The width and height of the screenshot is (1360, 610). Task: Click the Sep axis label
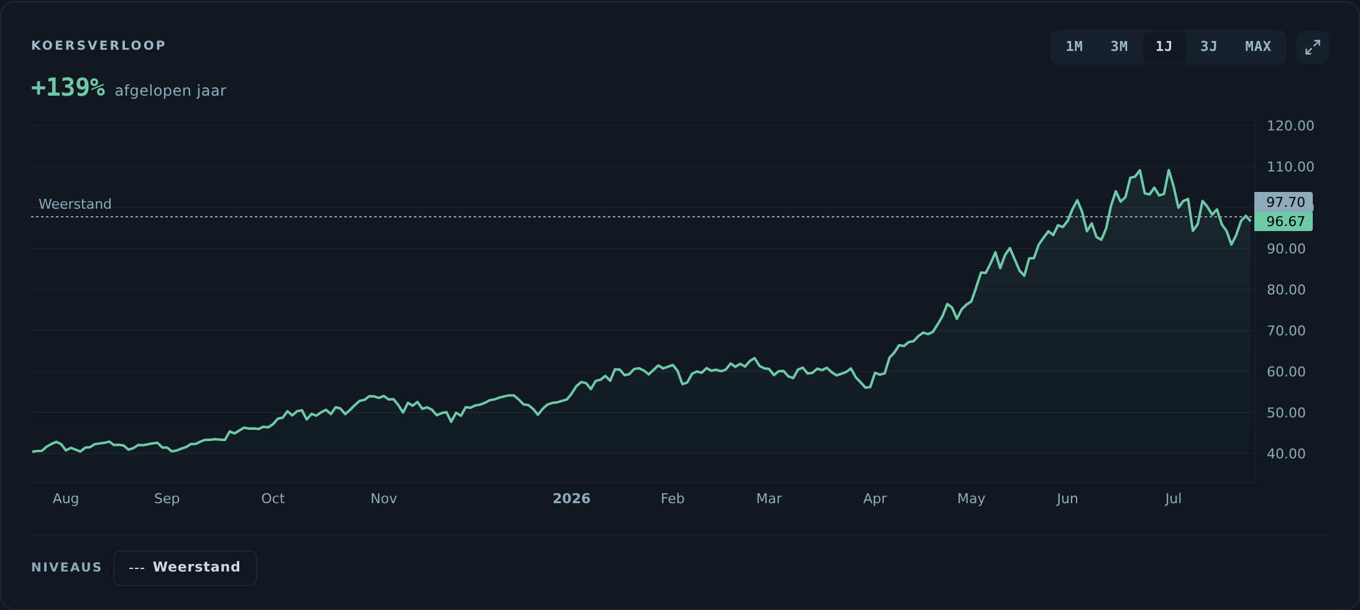point(167,499)
